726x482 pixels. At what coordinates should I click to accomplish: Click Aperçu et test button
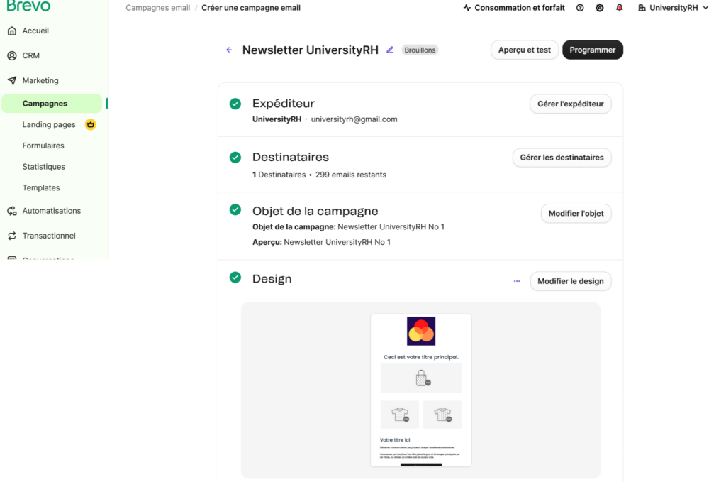click(524, 50)
